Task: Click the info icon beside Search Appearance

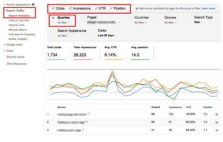Action: pos(33,4)
